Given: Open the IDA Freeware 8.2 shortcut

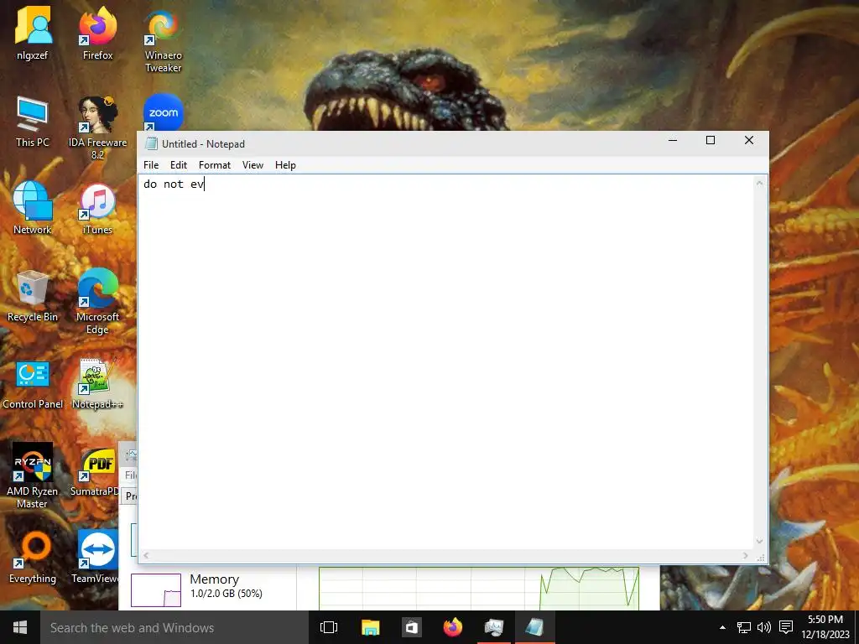Looking at the screenshot, I should point(97,127).
